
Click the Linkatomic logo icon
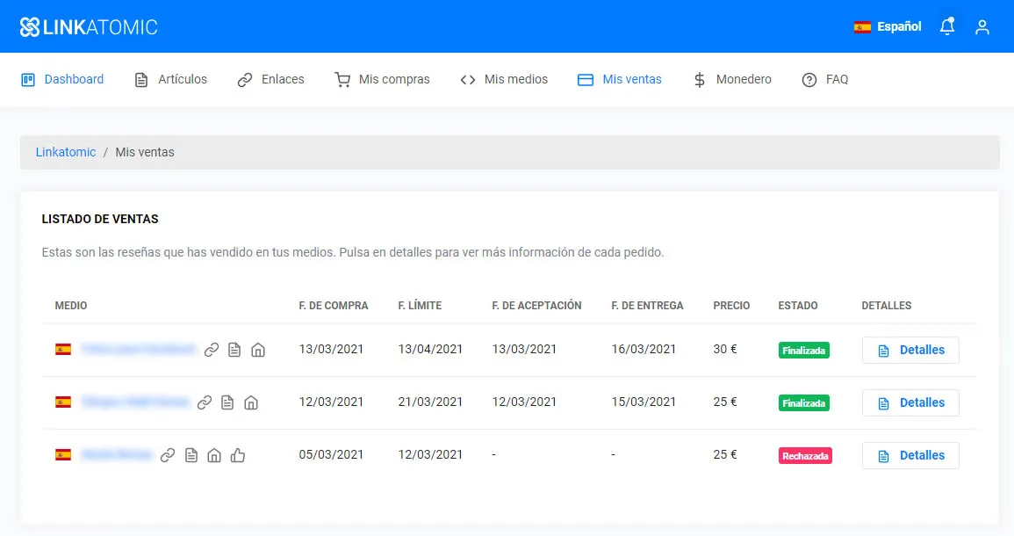click(32, 25)
